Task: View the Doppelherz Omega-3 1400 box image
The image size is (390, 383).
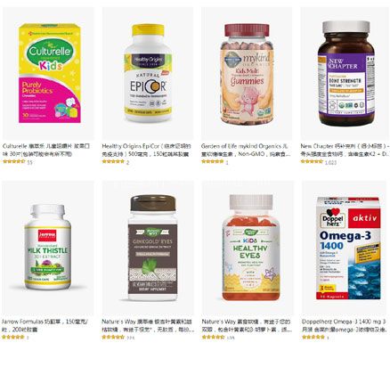Action: click(x=348, y=248)
